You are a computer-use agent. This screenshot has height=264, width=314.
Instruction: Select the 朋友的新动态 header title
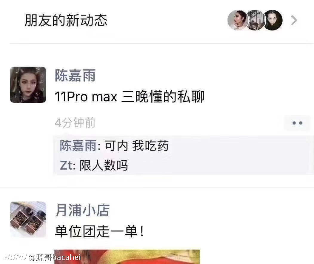click(x=66, y=20)
